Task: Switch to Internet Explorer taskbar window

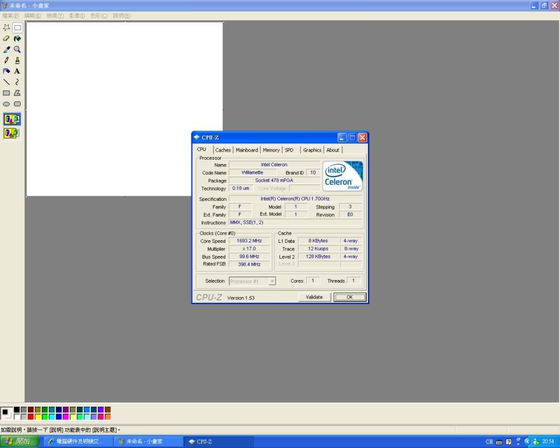Action: click(78, 441)
